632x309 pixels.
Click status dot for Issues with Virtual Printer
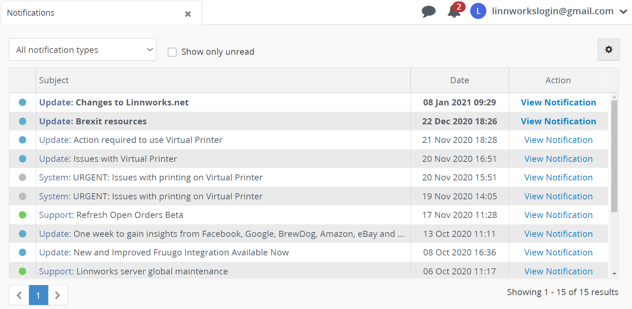click(x=23, y=159)
